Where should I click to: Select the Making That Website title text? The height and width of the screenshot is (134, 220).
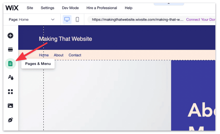point(65,39)
